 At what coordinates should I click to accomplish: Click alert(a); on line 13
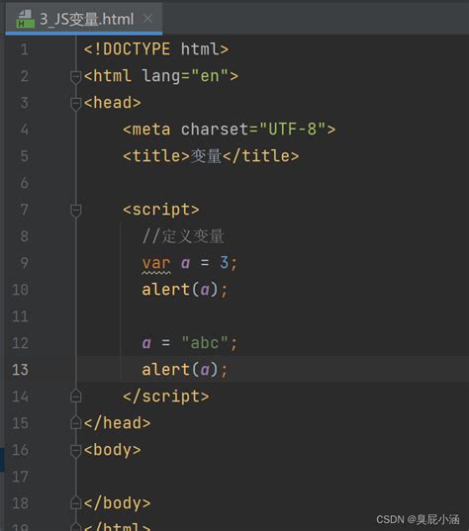pyautogui.click(x=185, y=370)
